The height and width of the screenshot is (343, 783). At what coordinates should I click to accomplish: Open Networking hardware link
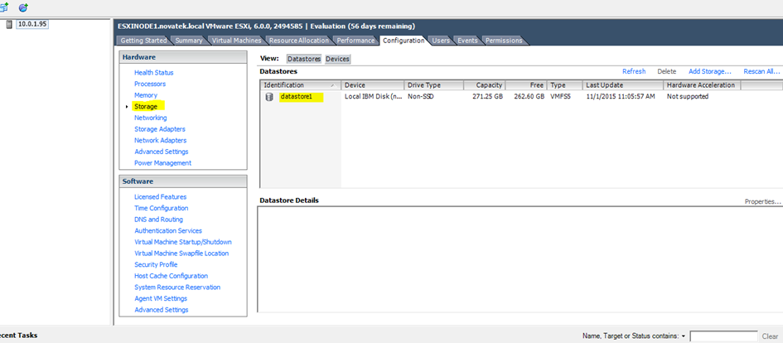(x=150, y=118)
